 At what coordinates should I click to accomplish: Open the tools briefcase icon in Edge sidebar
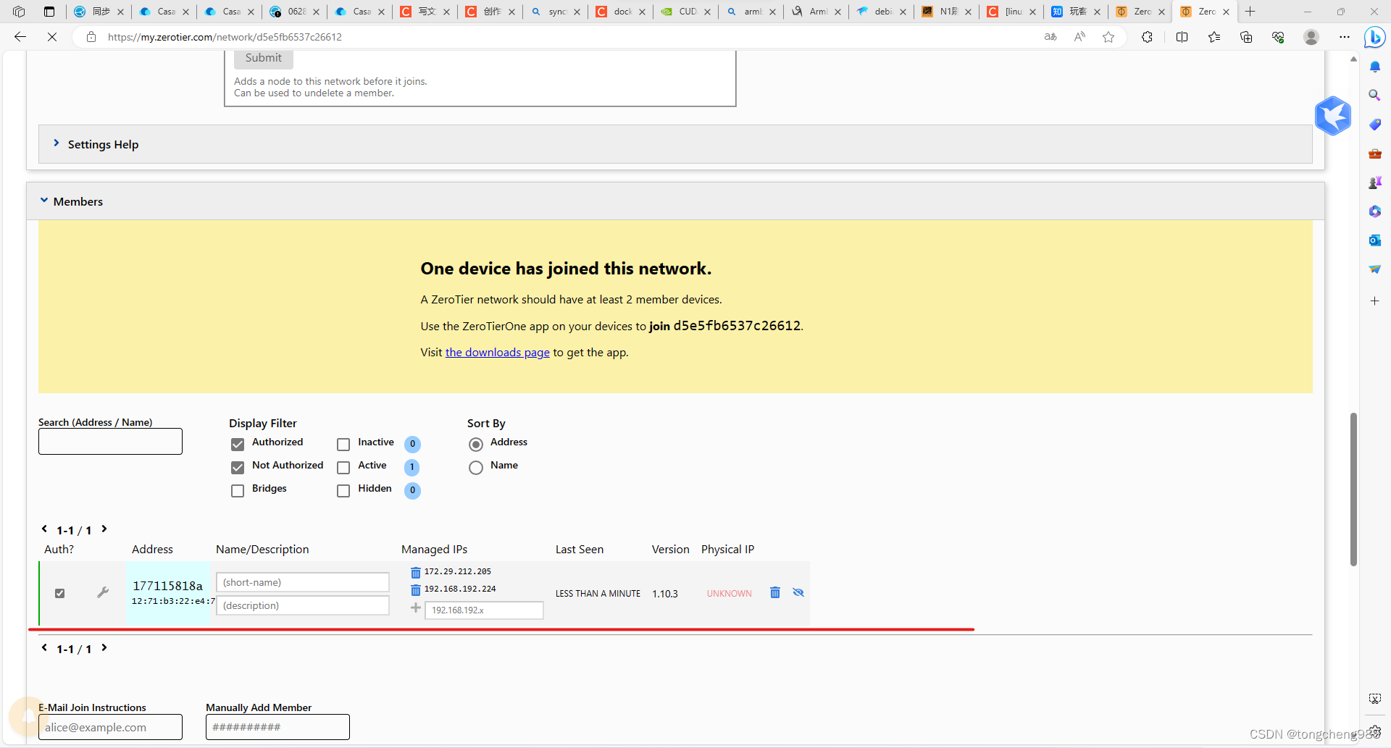(1374, 154)
